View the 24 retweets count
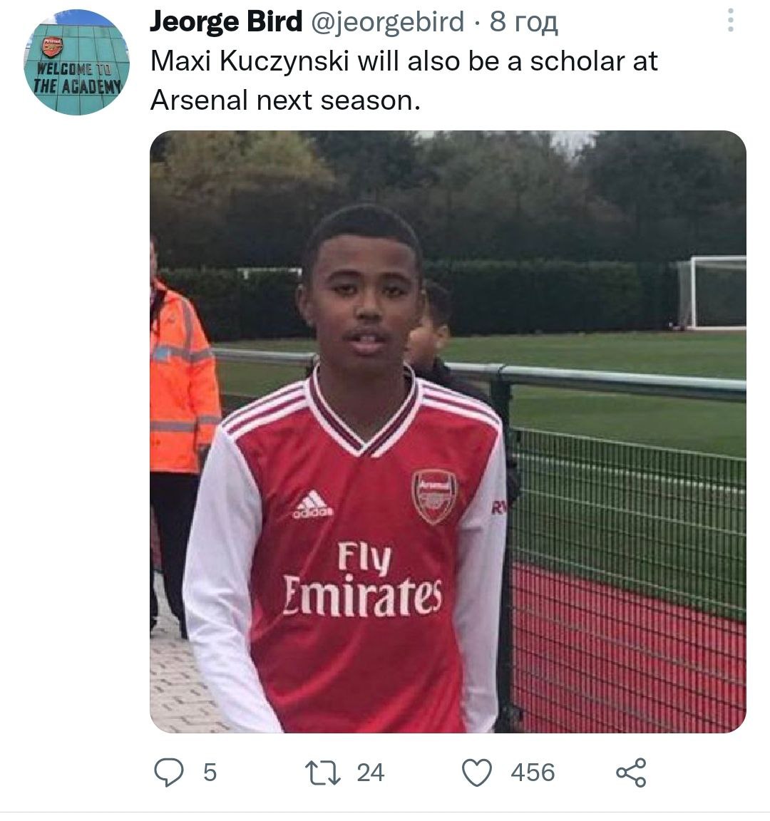Image resolution: width=770 pixels, height=821 pixels. pyautogui.click(x=370, y=773)
